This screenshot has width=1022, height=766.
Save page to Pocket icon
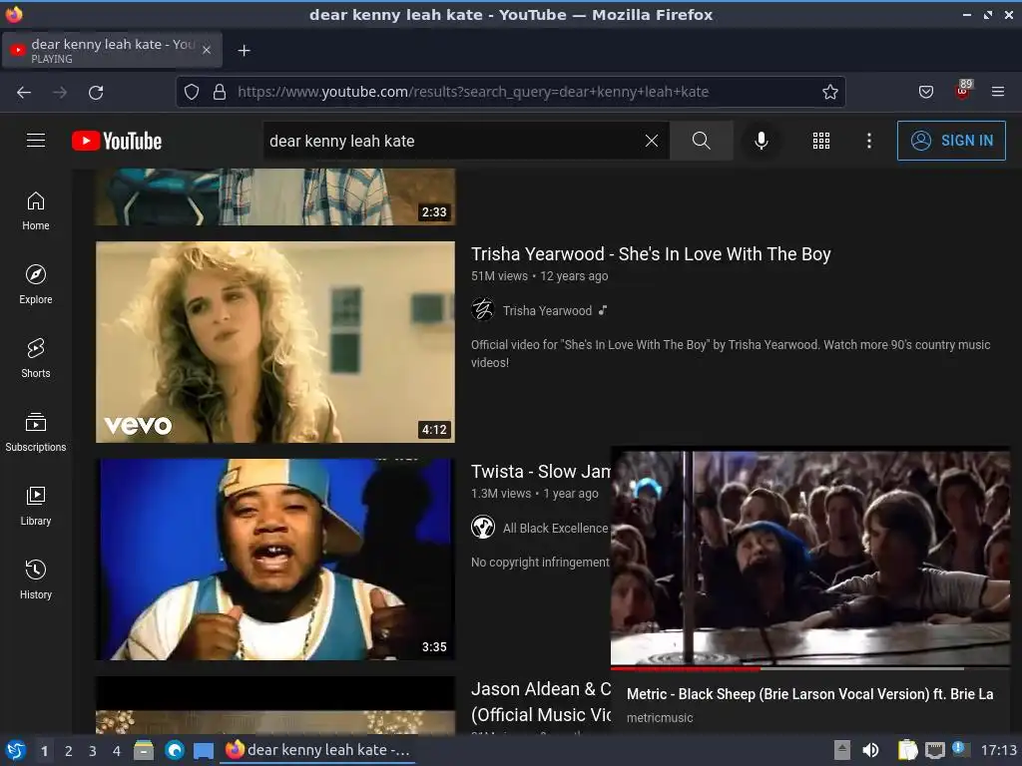pos(925,92)
